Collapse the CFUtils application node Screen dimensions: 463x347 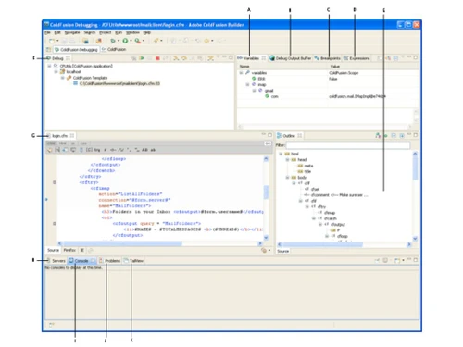tap(49, 66)
